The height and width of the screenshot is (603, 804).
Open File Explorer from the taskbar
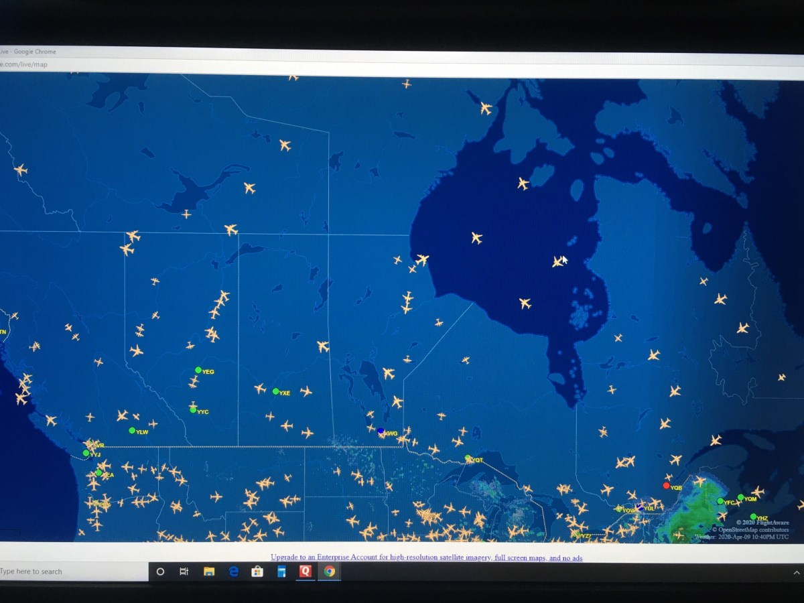pos(209,572)
